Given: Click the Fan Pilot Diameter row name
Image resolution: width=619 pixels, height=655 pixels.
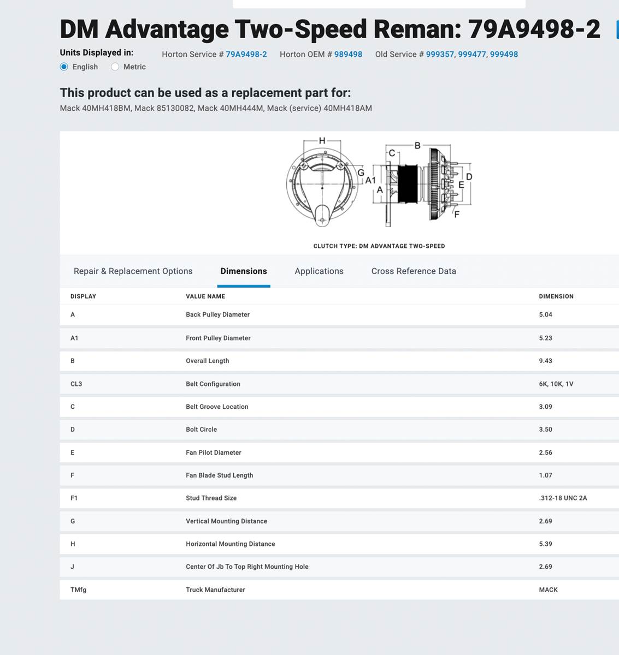Looking at the screenshot, I should coord(214,452).
